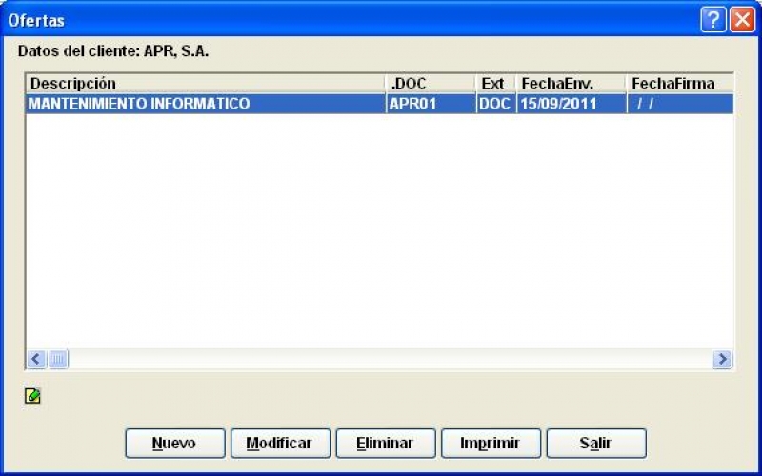Click the 15/09/2011 date cell
This screenshot has height=476, width=762.
[571, 104]
